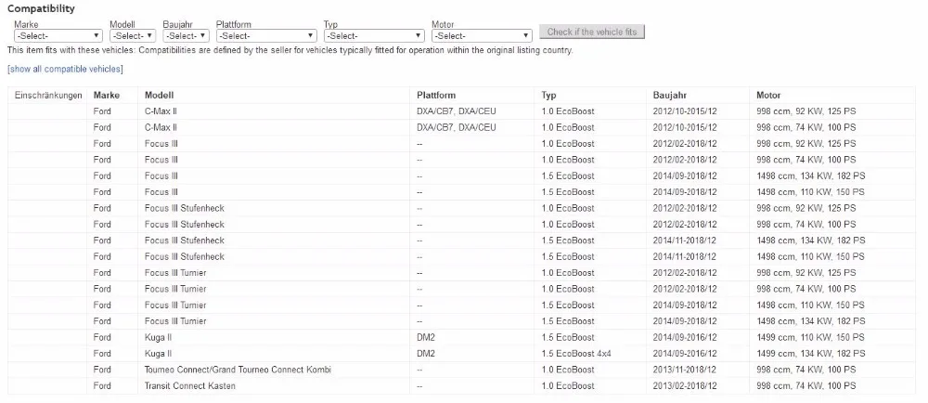Open the Marke dropdown
Image resolution: width=928 pixels, height=403 pixels.
[58, 35]
